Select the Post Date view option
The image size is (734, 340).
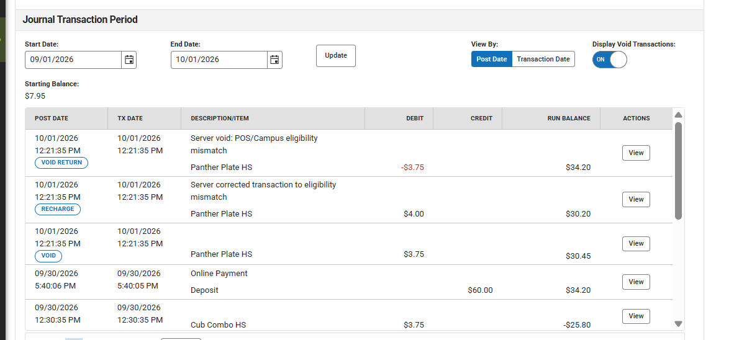pyautogui.click(x=492, y=60)
